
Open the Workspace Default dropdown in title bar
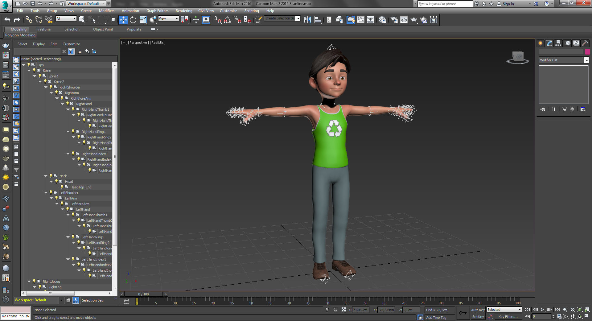pos(86,4)
